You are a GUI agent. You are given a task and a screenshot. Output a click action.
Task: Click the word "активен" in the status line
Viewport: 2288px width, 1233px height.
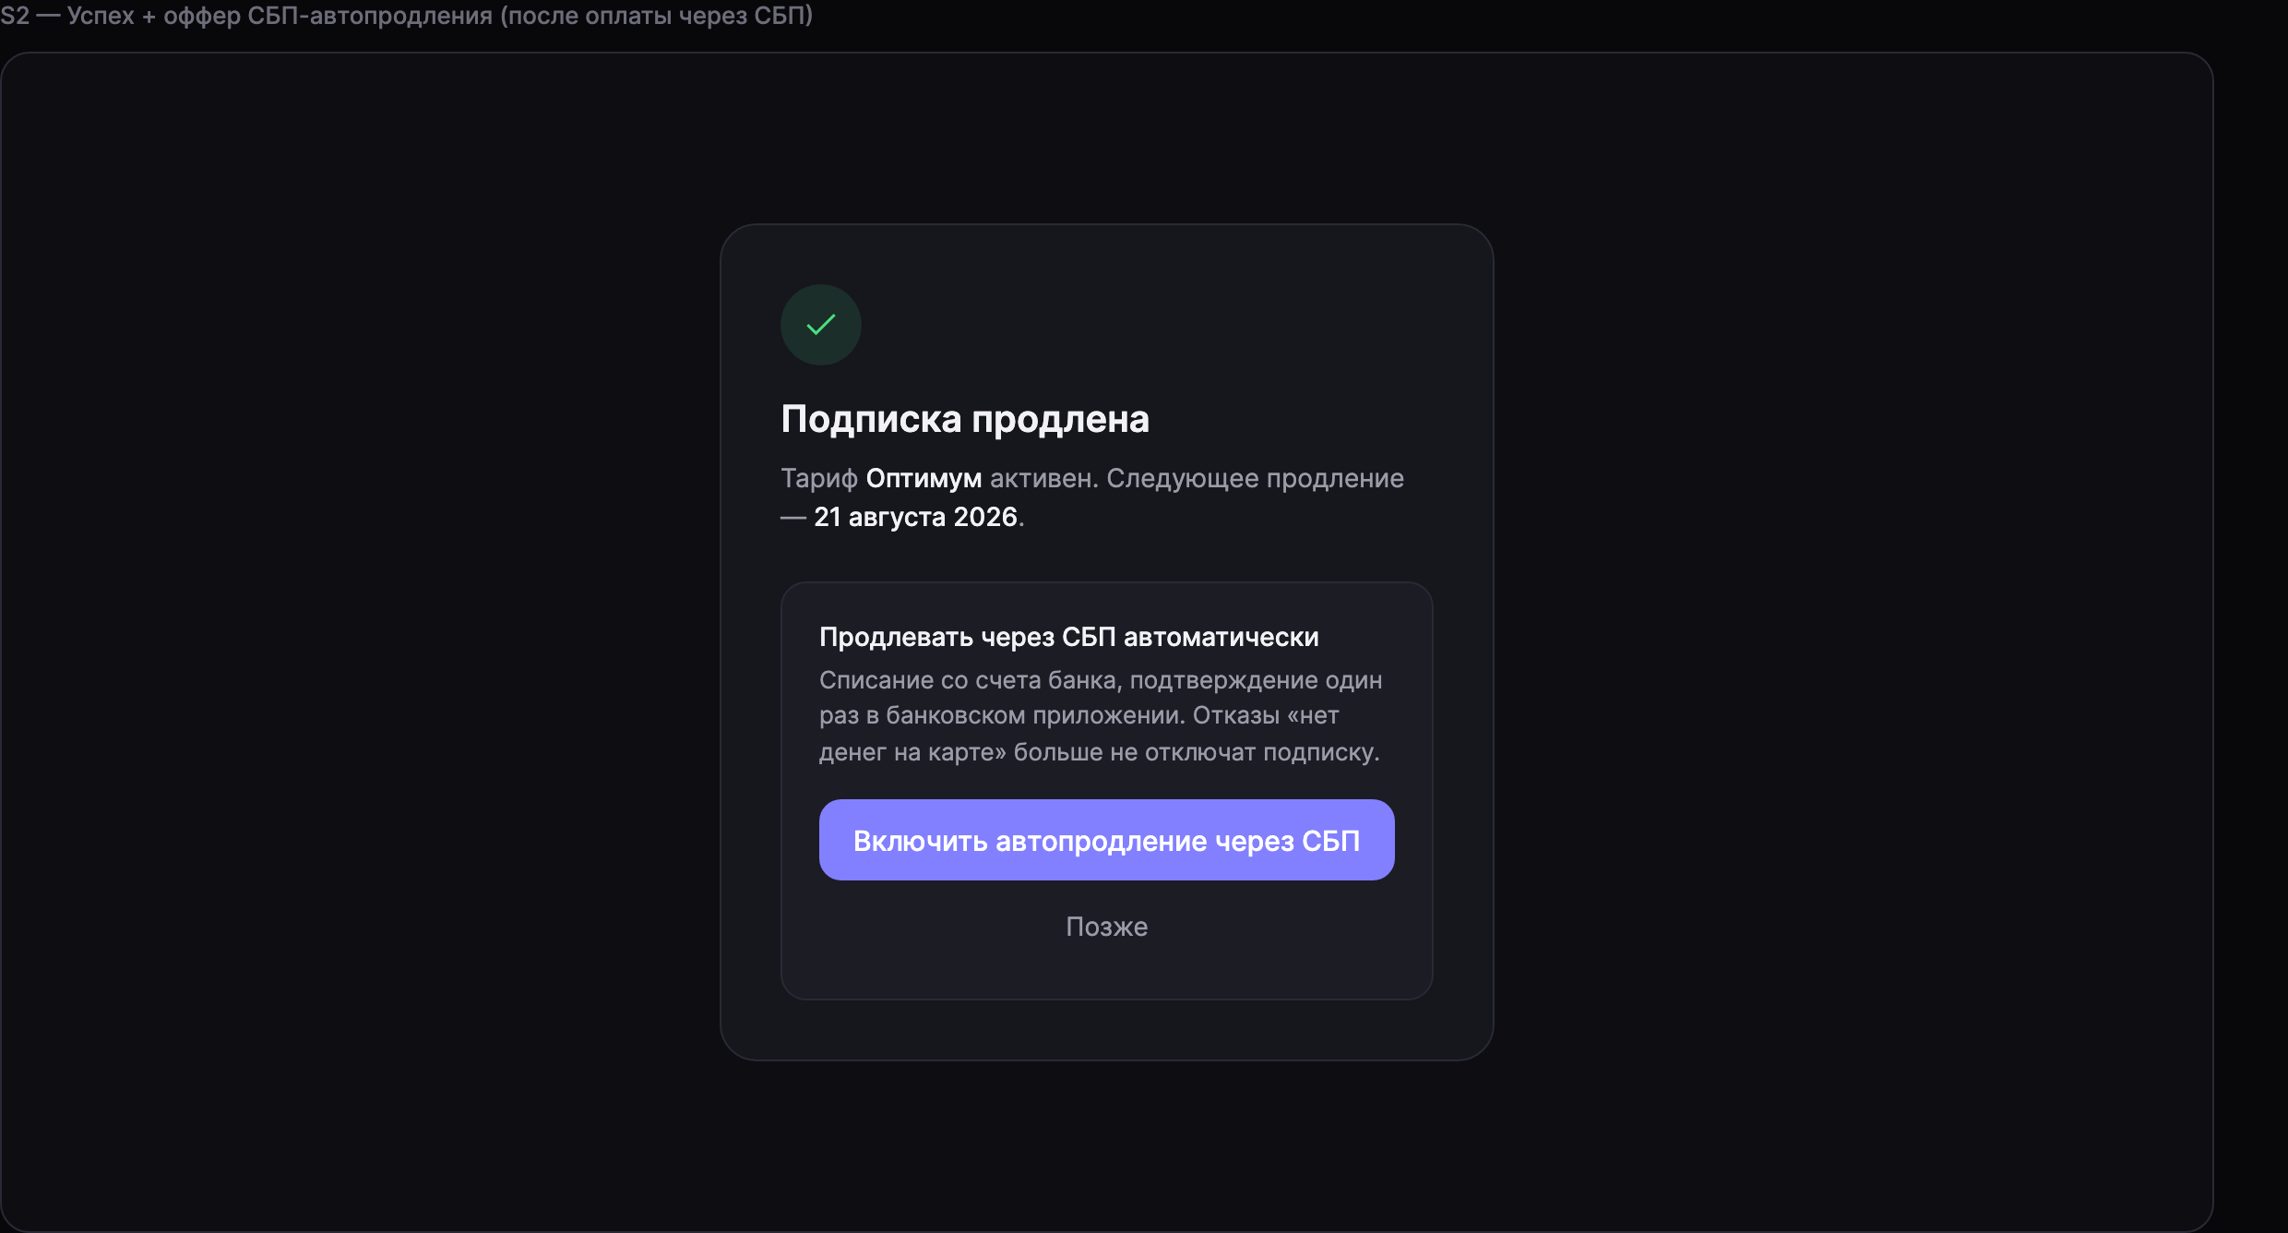(1041, 478)
